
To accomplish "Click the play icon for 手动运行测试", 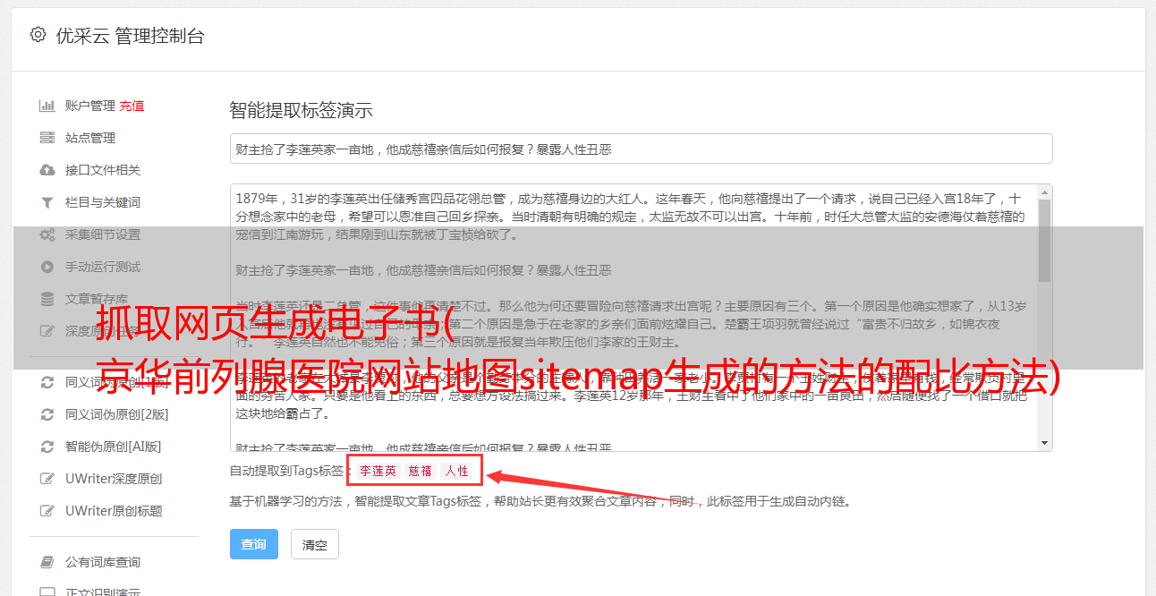I will 47,267.
